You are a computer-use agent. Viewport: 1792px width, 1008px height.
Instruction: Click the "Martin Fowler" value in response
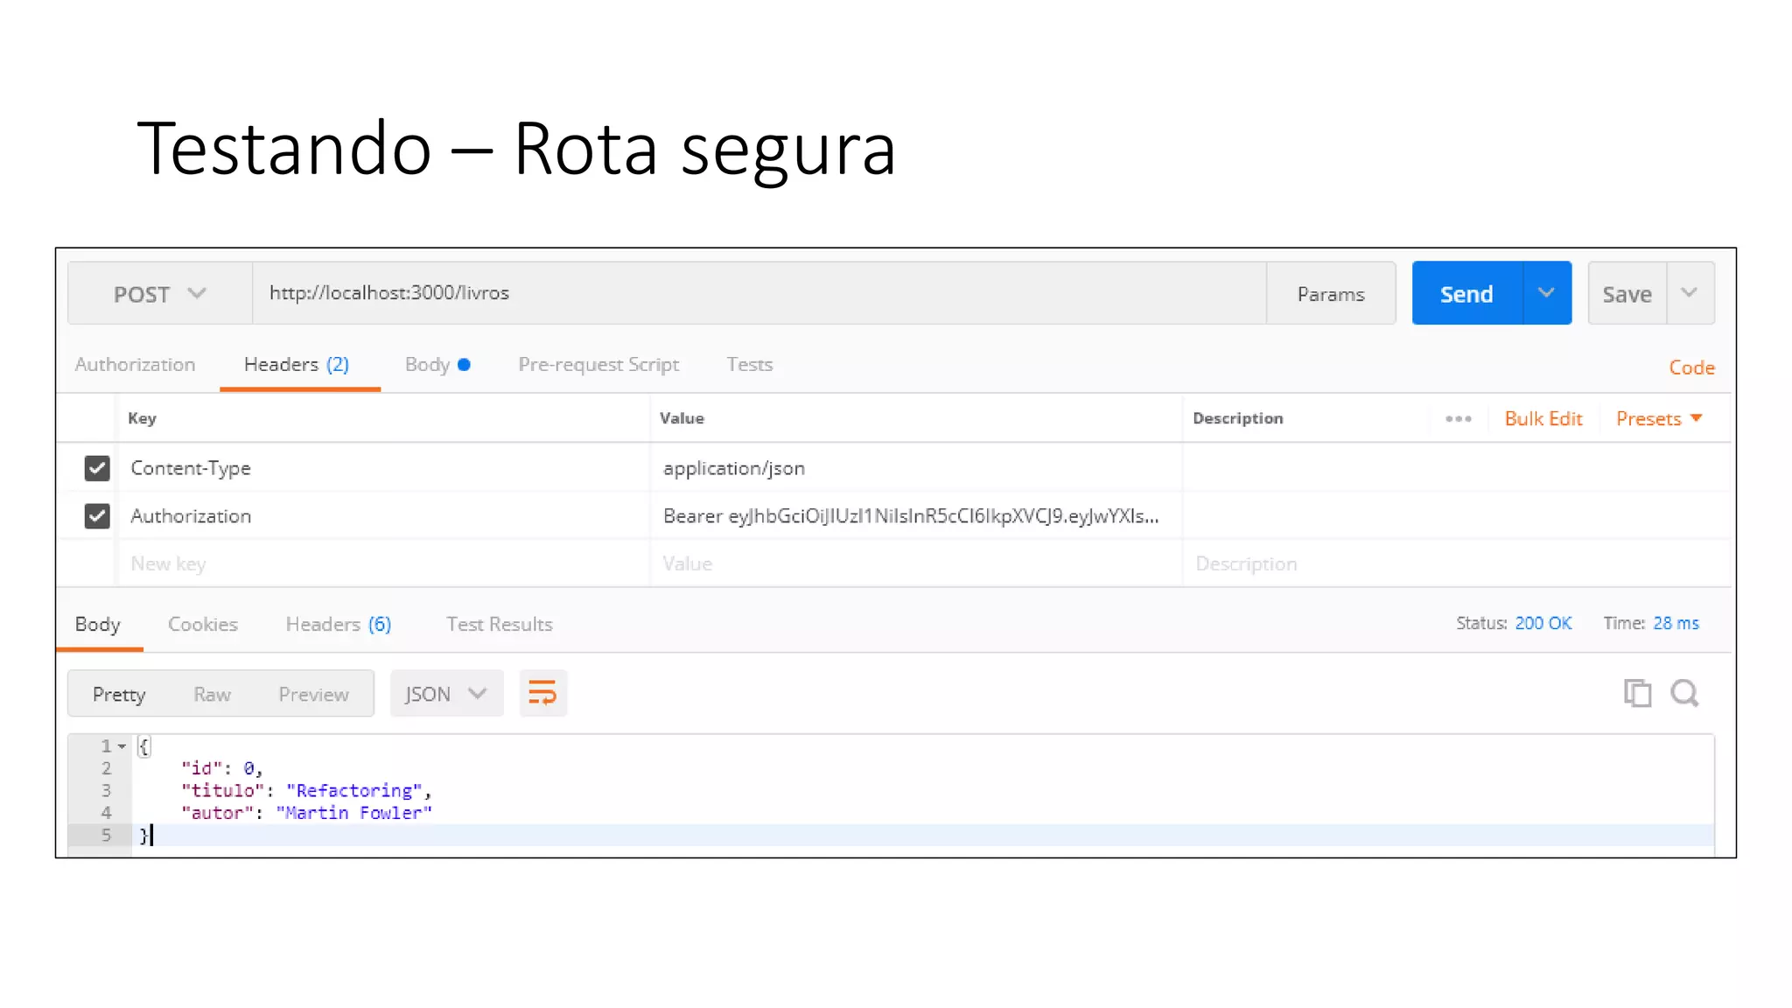click(x=354, y=813)
